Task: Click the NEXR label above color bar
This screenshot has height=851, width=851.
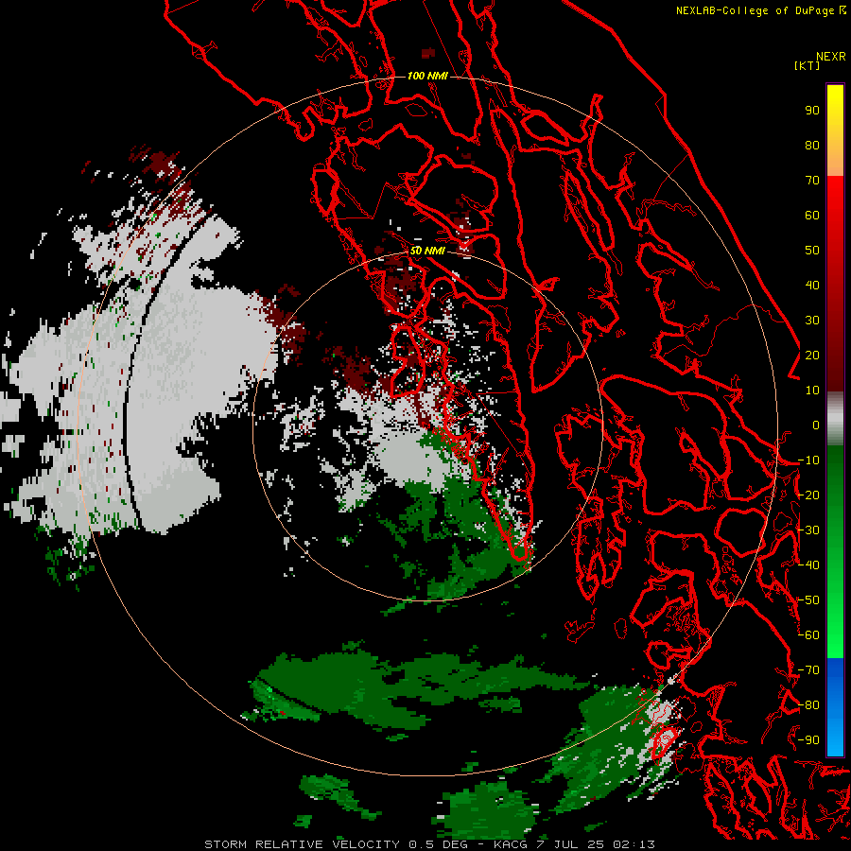Action: pyautogui.click(x=830, y=57)
